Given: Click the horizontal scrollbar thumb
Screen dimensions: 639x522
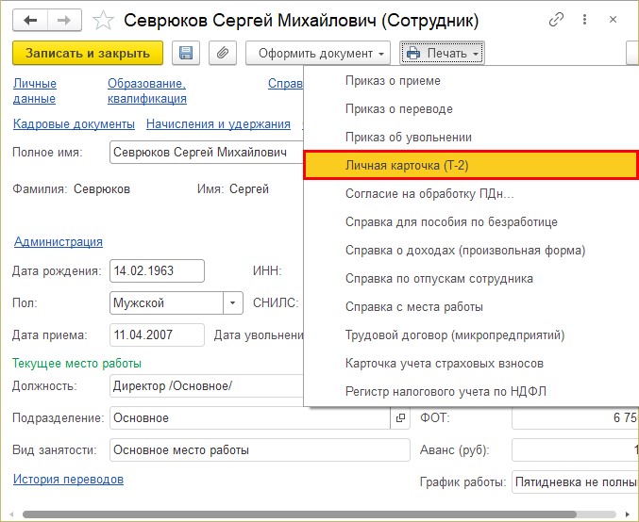Looking at the screenshot, I should pos(299,514).
